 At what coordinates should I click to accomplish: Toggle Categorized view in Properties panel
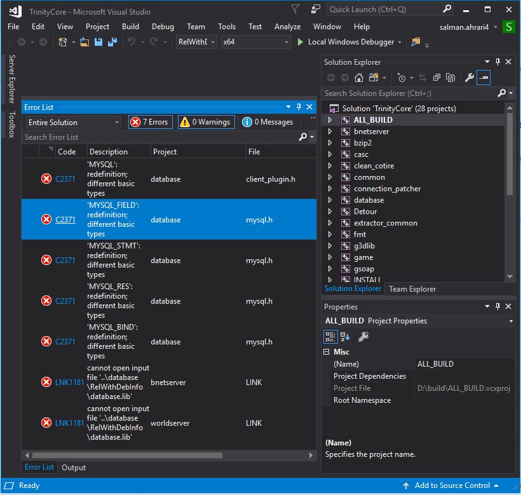pyautogui.click(x=330, y=337)
